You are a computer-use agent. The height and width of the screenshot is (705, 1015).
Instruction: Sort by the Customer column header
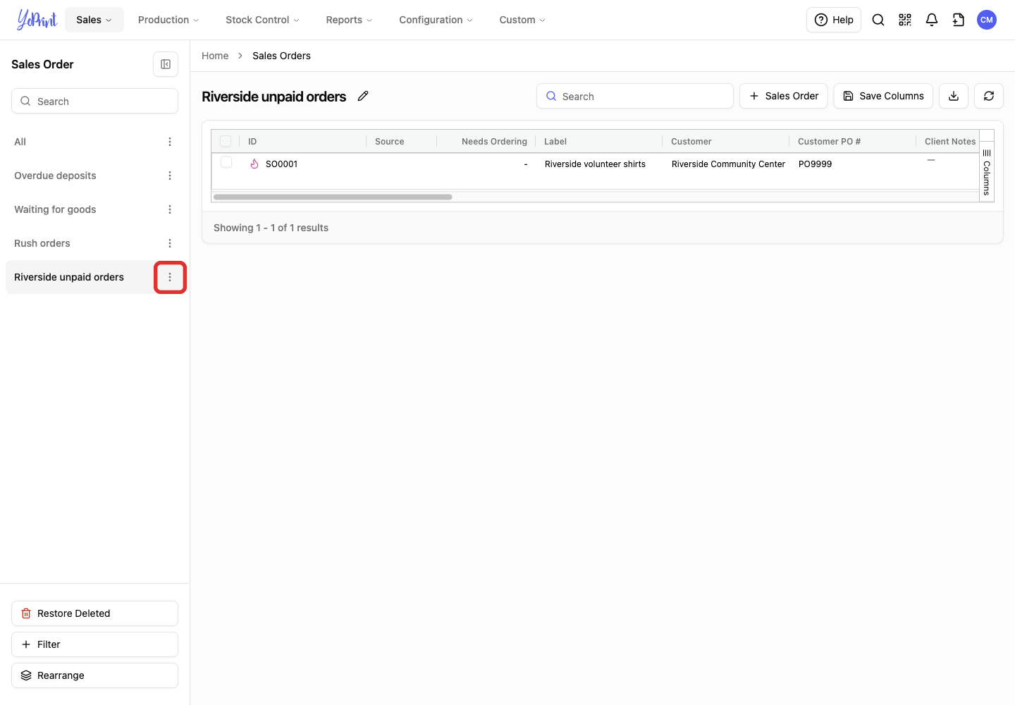[x=691, y=141]
